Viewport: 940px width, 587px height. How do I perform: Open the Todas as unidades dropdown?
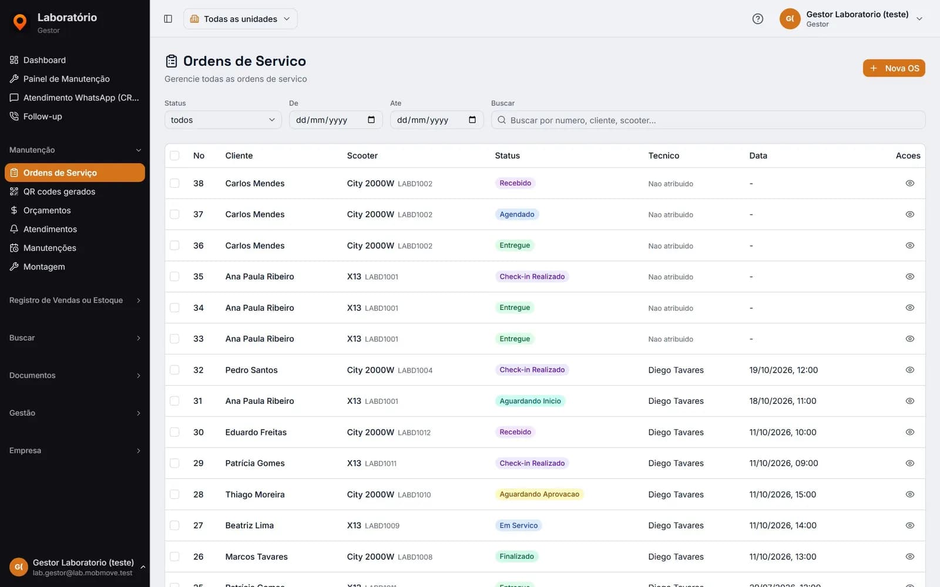point(240,19)
